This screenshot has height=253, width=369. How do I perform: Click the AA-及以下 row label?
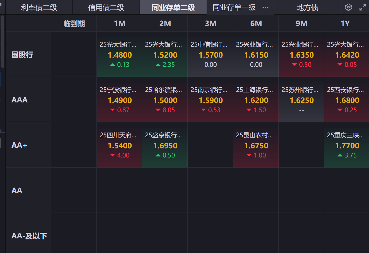[29, 236]
